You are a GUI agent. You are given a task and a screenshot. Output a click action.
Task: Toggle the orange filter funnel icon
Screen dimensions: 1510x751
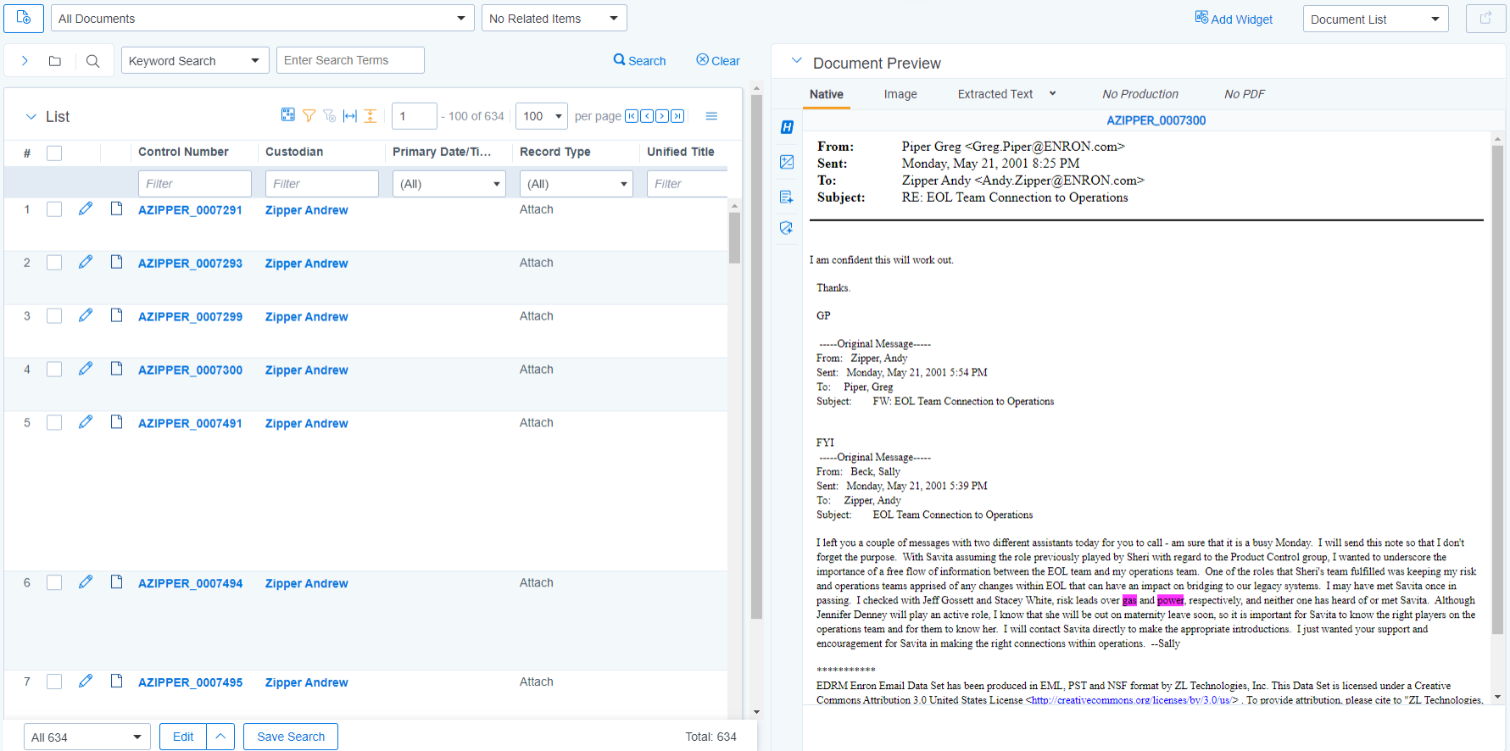pyautogui.click(x=309, y=115)
